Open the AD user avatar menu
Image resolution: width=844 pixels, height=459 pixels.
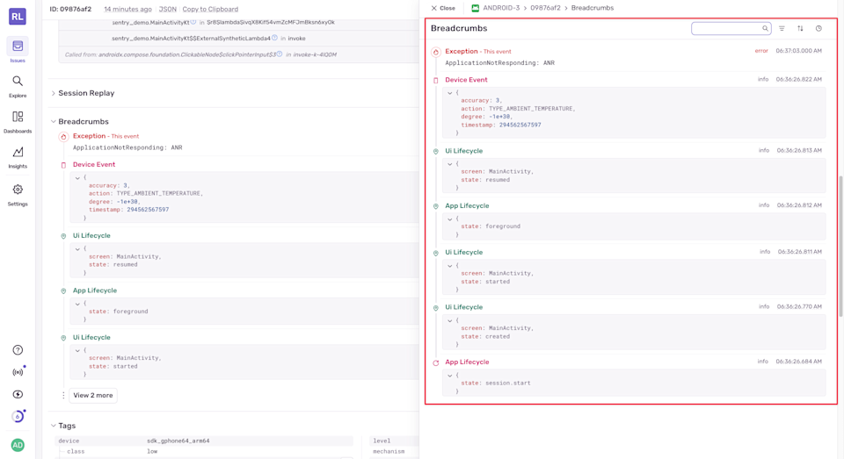(18, 445)
